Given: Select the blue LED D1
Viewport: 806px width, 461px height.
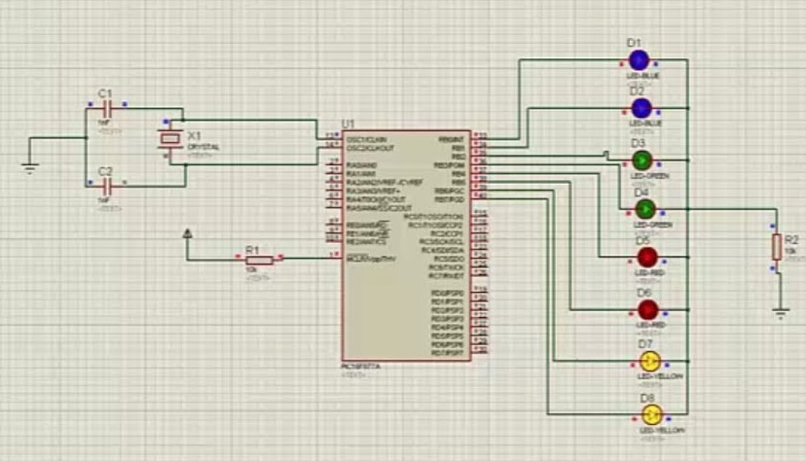Looking at the screenshot, I should 639,60.
